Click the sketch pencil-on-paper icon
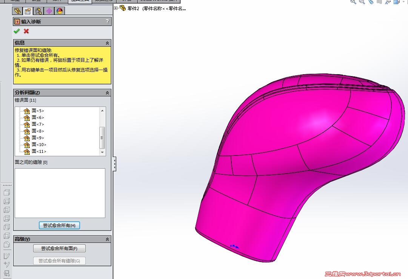 coord(7,256)
